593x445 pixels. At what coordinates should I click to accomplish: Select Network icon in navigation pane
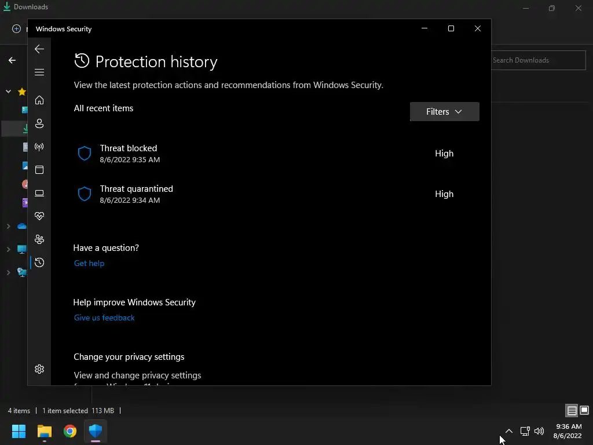click(x=23, y=272)
